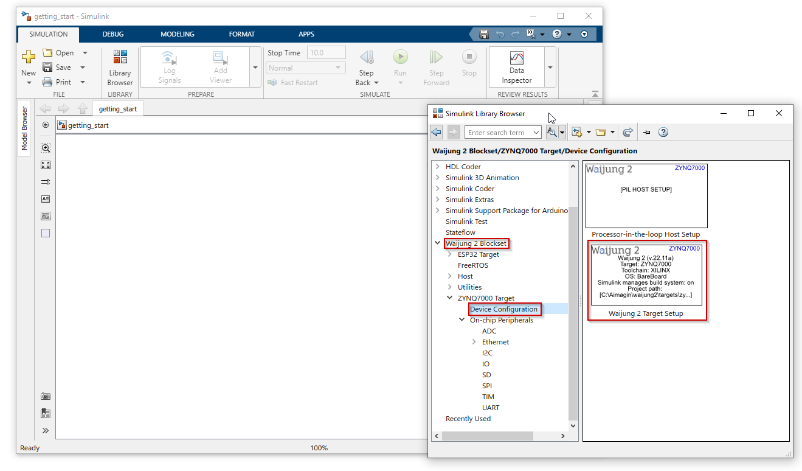Switch to the MODELING ribbon tab
The height and width of the screenshot is (471, 802).
tap(178, 34)
